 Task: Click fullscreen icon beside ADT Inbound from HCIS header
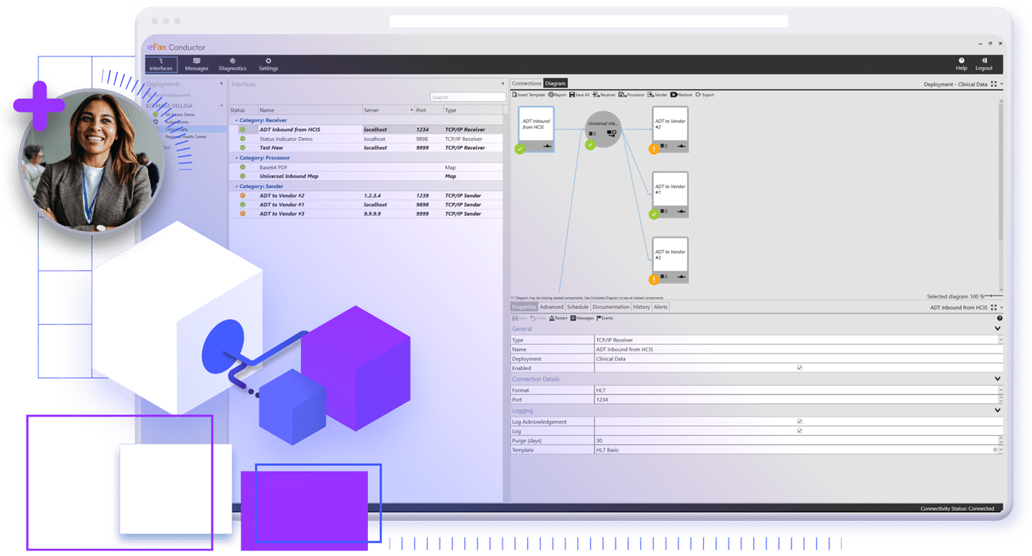point(994,307)
